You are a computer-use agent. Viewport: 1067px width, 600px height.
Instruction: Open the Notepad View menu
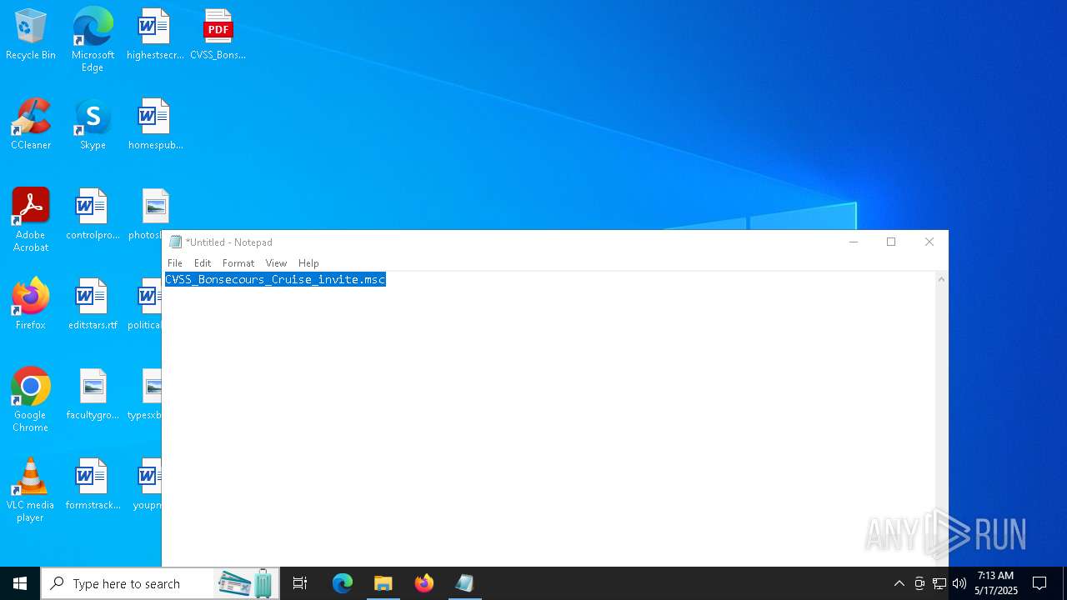[x=276, y=262]
